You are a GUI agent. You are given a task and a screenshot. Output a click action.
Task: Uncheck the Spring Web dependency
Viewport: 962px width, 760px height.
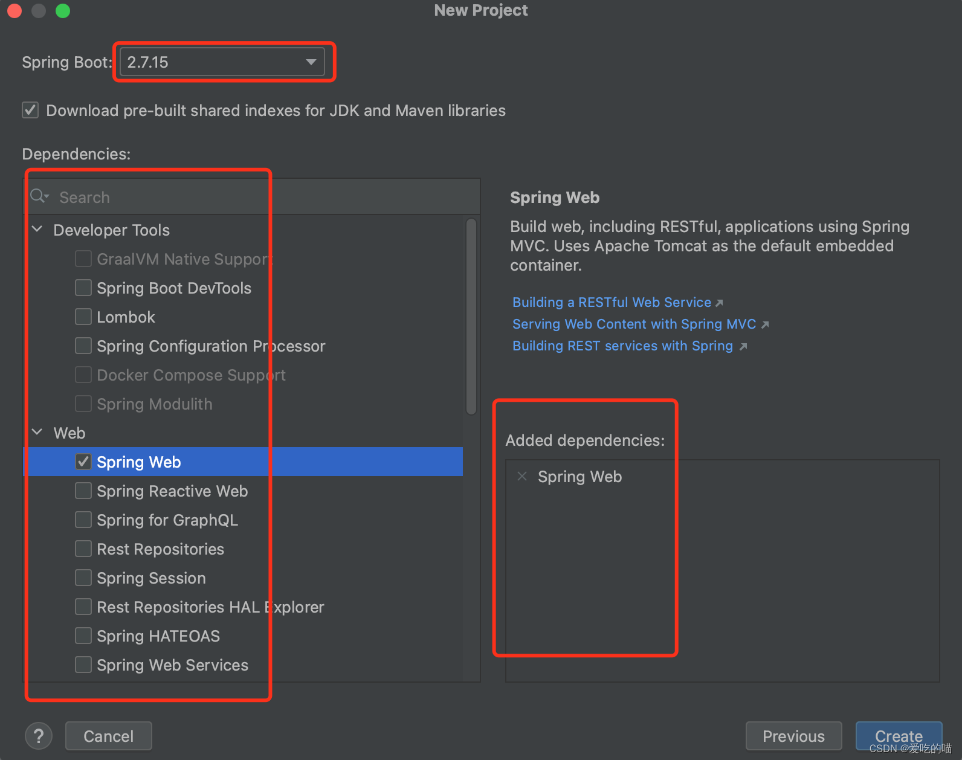coord(83,462)
